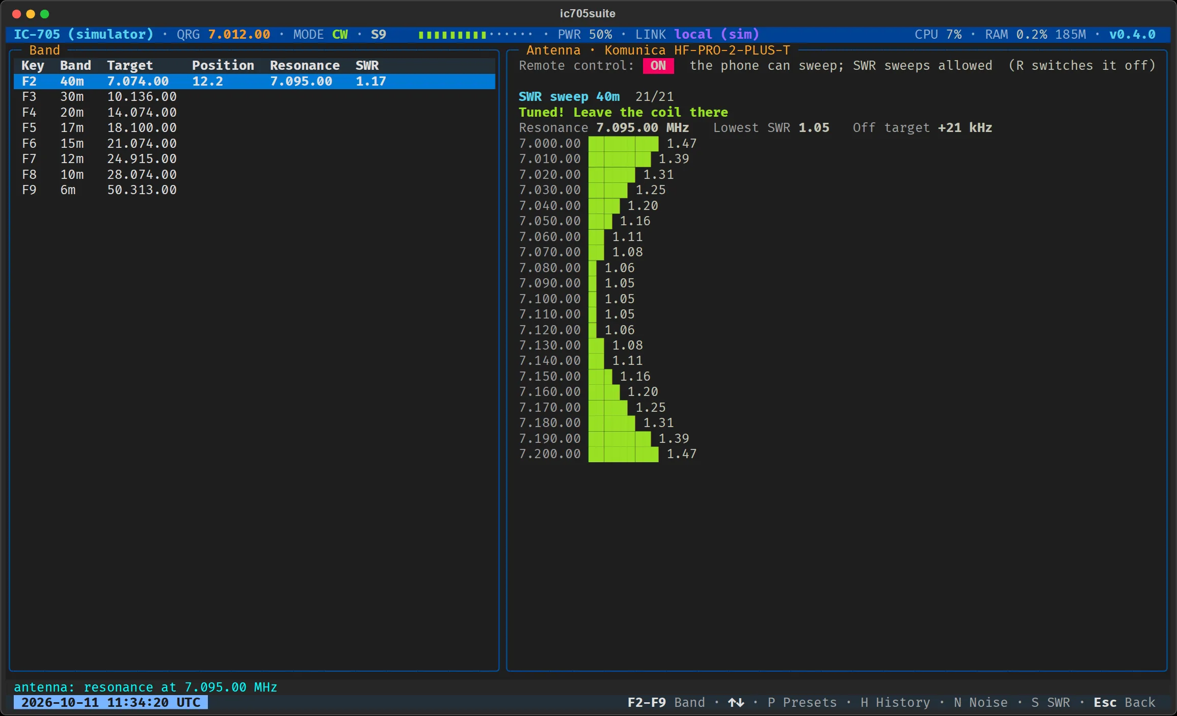The height and width of the screenshot is (716, 1177).
Task: Click the 7.050.00 sweep row
Action: pos(585,221)
